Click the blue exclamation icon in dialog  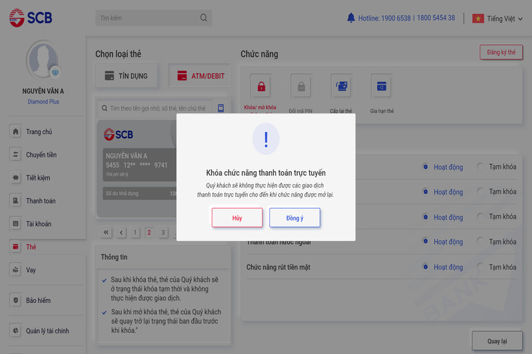pyautogui.click(x=266, y=139)
